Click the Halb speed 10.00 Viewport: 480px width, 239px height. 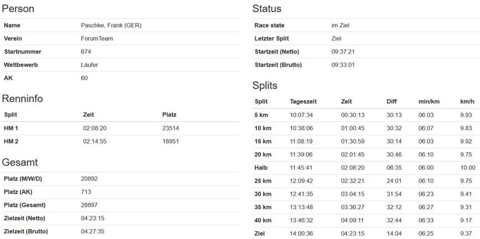point(467,168)
